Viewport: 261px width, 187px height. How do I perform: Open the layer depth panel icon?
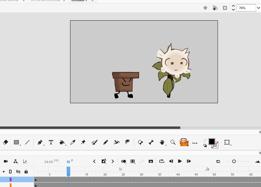click(x=25, y=162)
